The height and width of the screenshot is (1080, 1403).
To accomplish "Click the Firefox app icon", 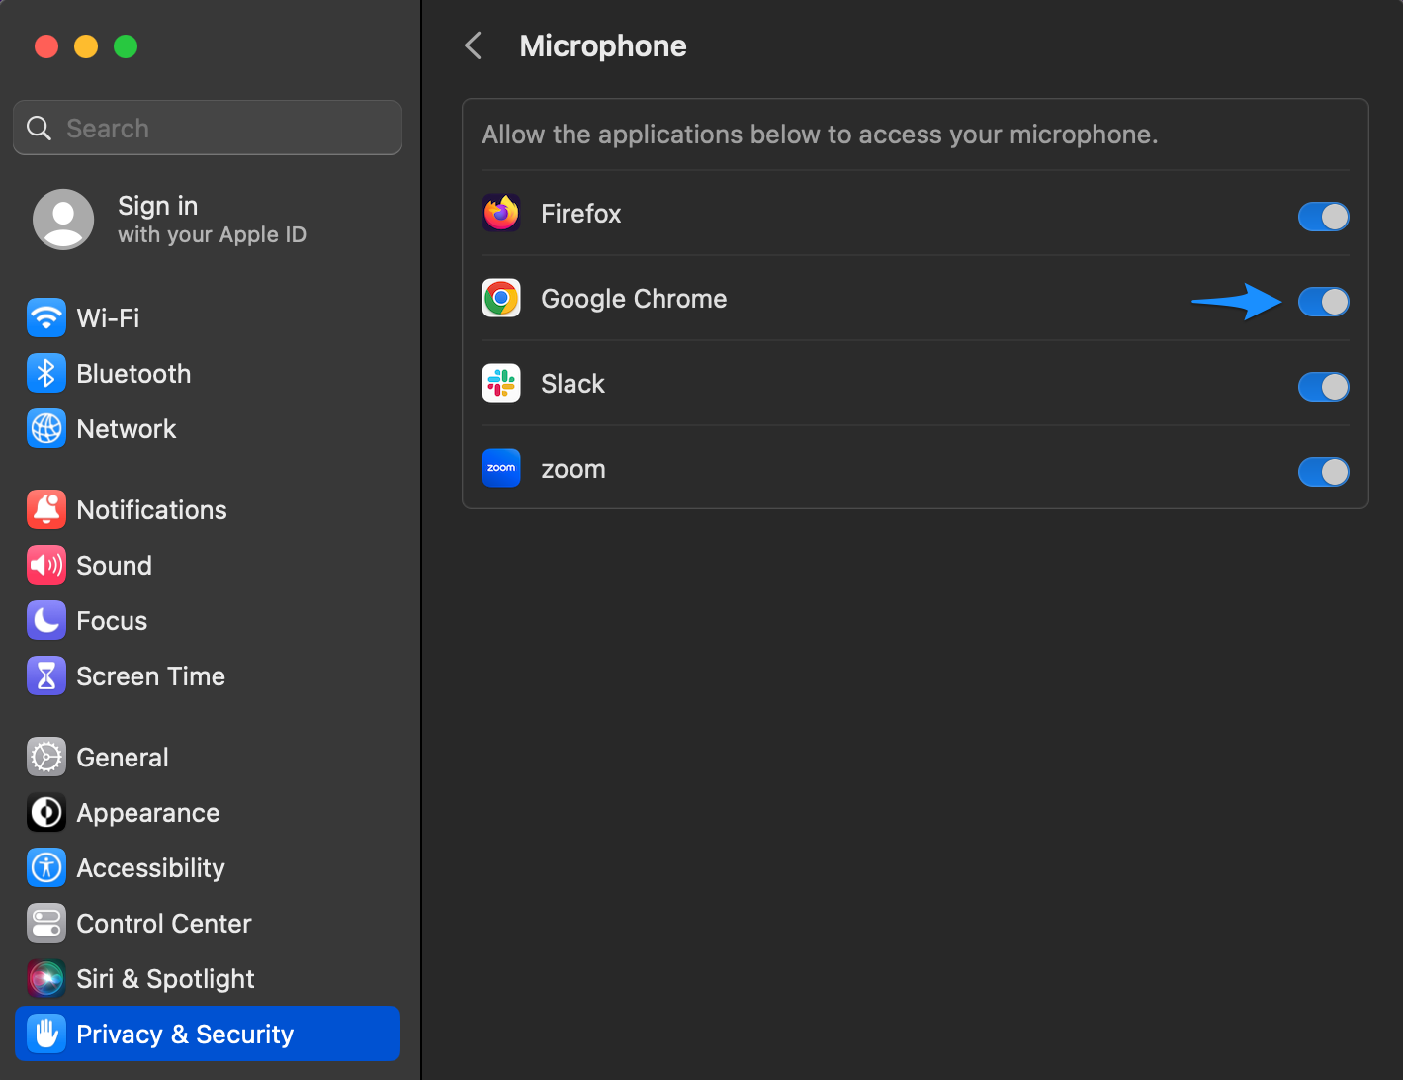I will click(501, 213).
